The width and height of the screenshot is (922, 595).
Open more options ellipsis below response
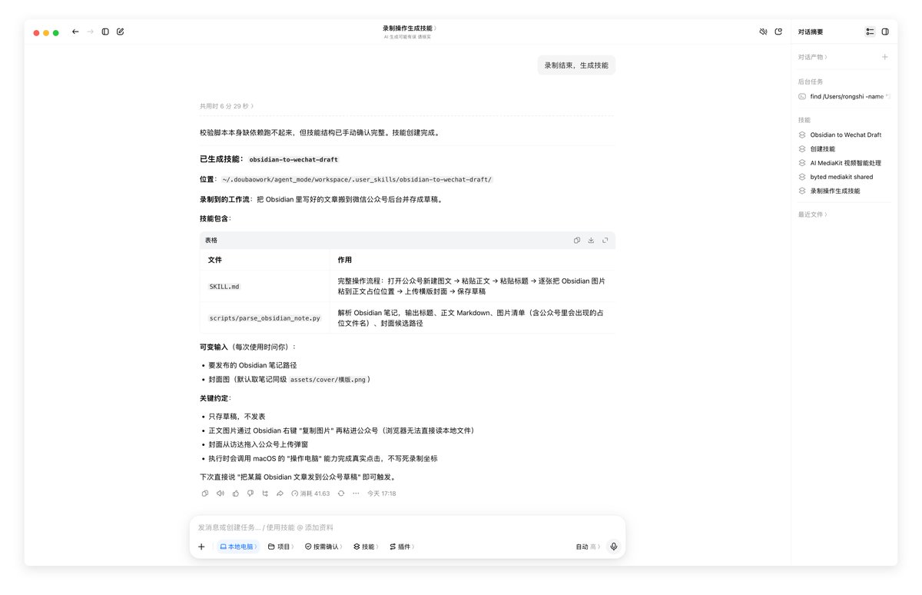[356, 494]
